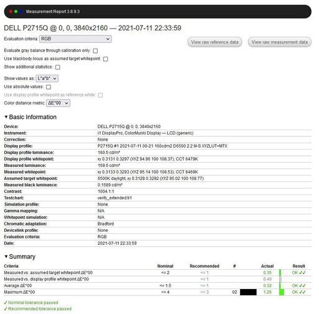Click the blue dot in title bar
Image resolution: width=319 pixels, height=314 pixels.
point(21,12)
